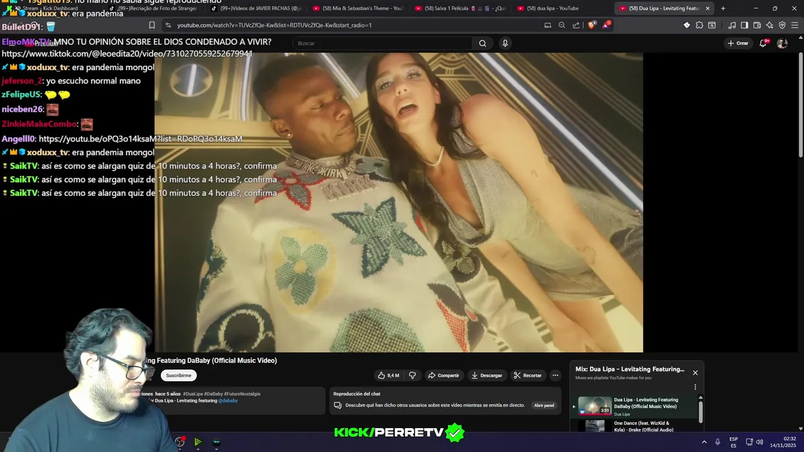Close the Mix: Dua Lipa playlist panel
The image size is (804, 452).
[695, 373]
